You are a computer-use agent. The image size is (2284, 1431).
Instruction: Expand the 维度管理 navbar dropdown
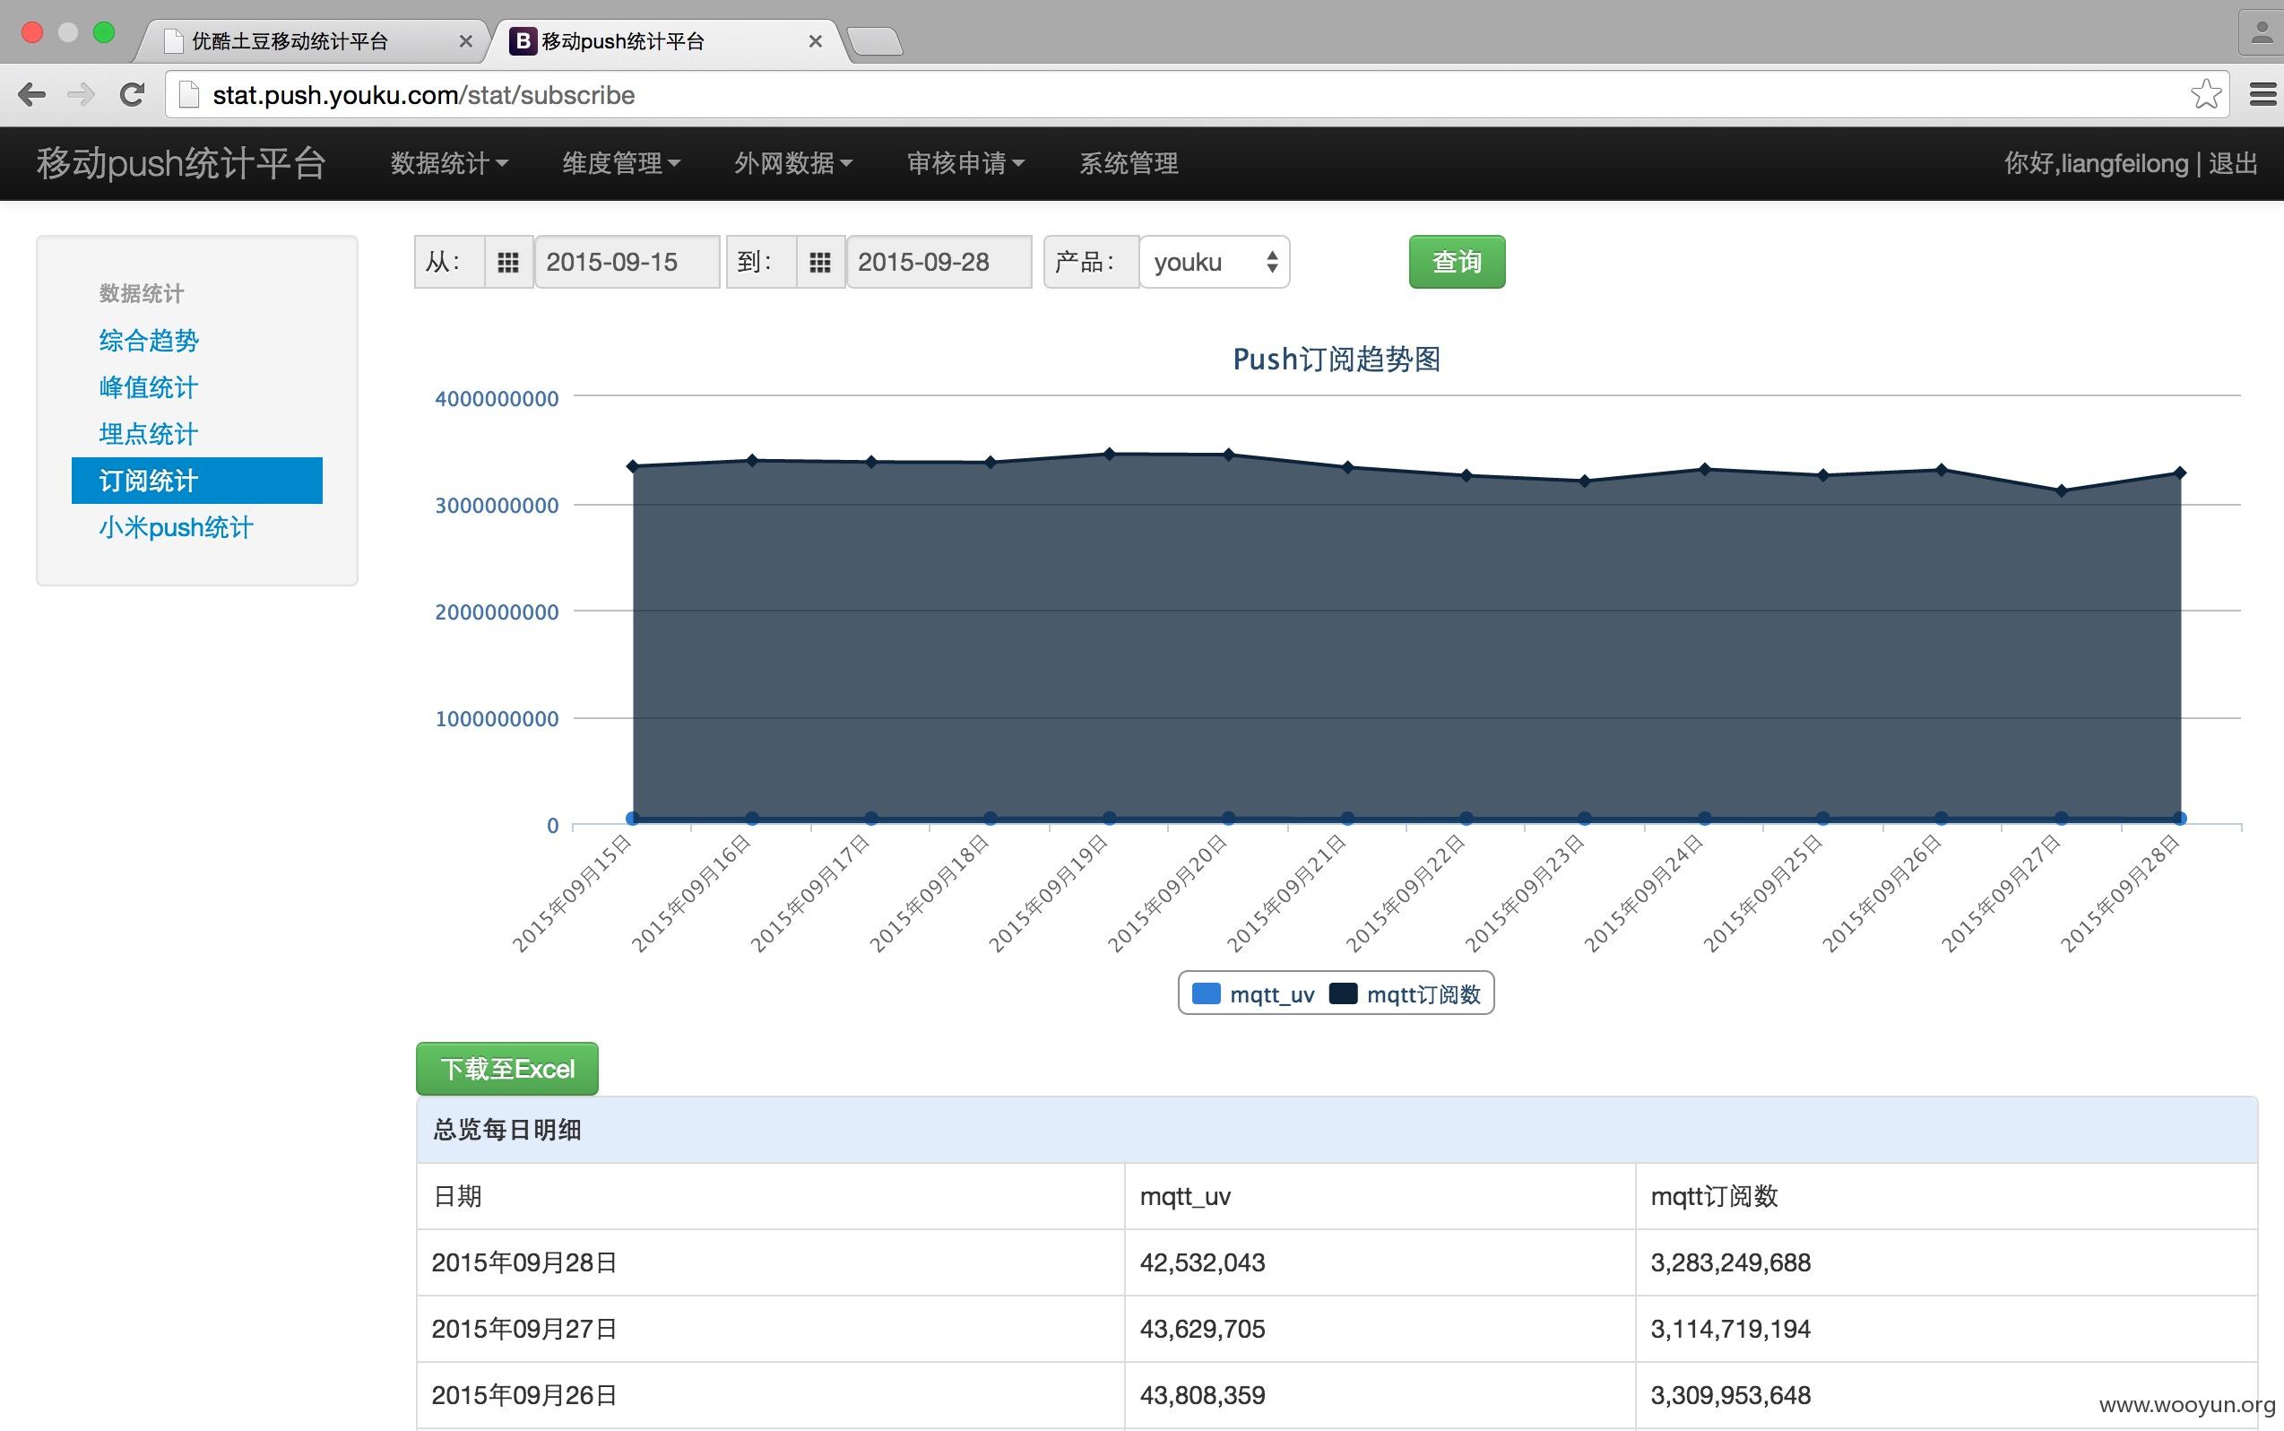tap(621, 164)
